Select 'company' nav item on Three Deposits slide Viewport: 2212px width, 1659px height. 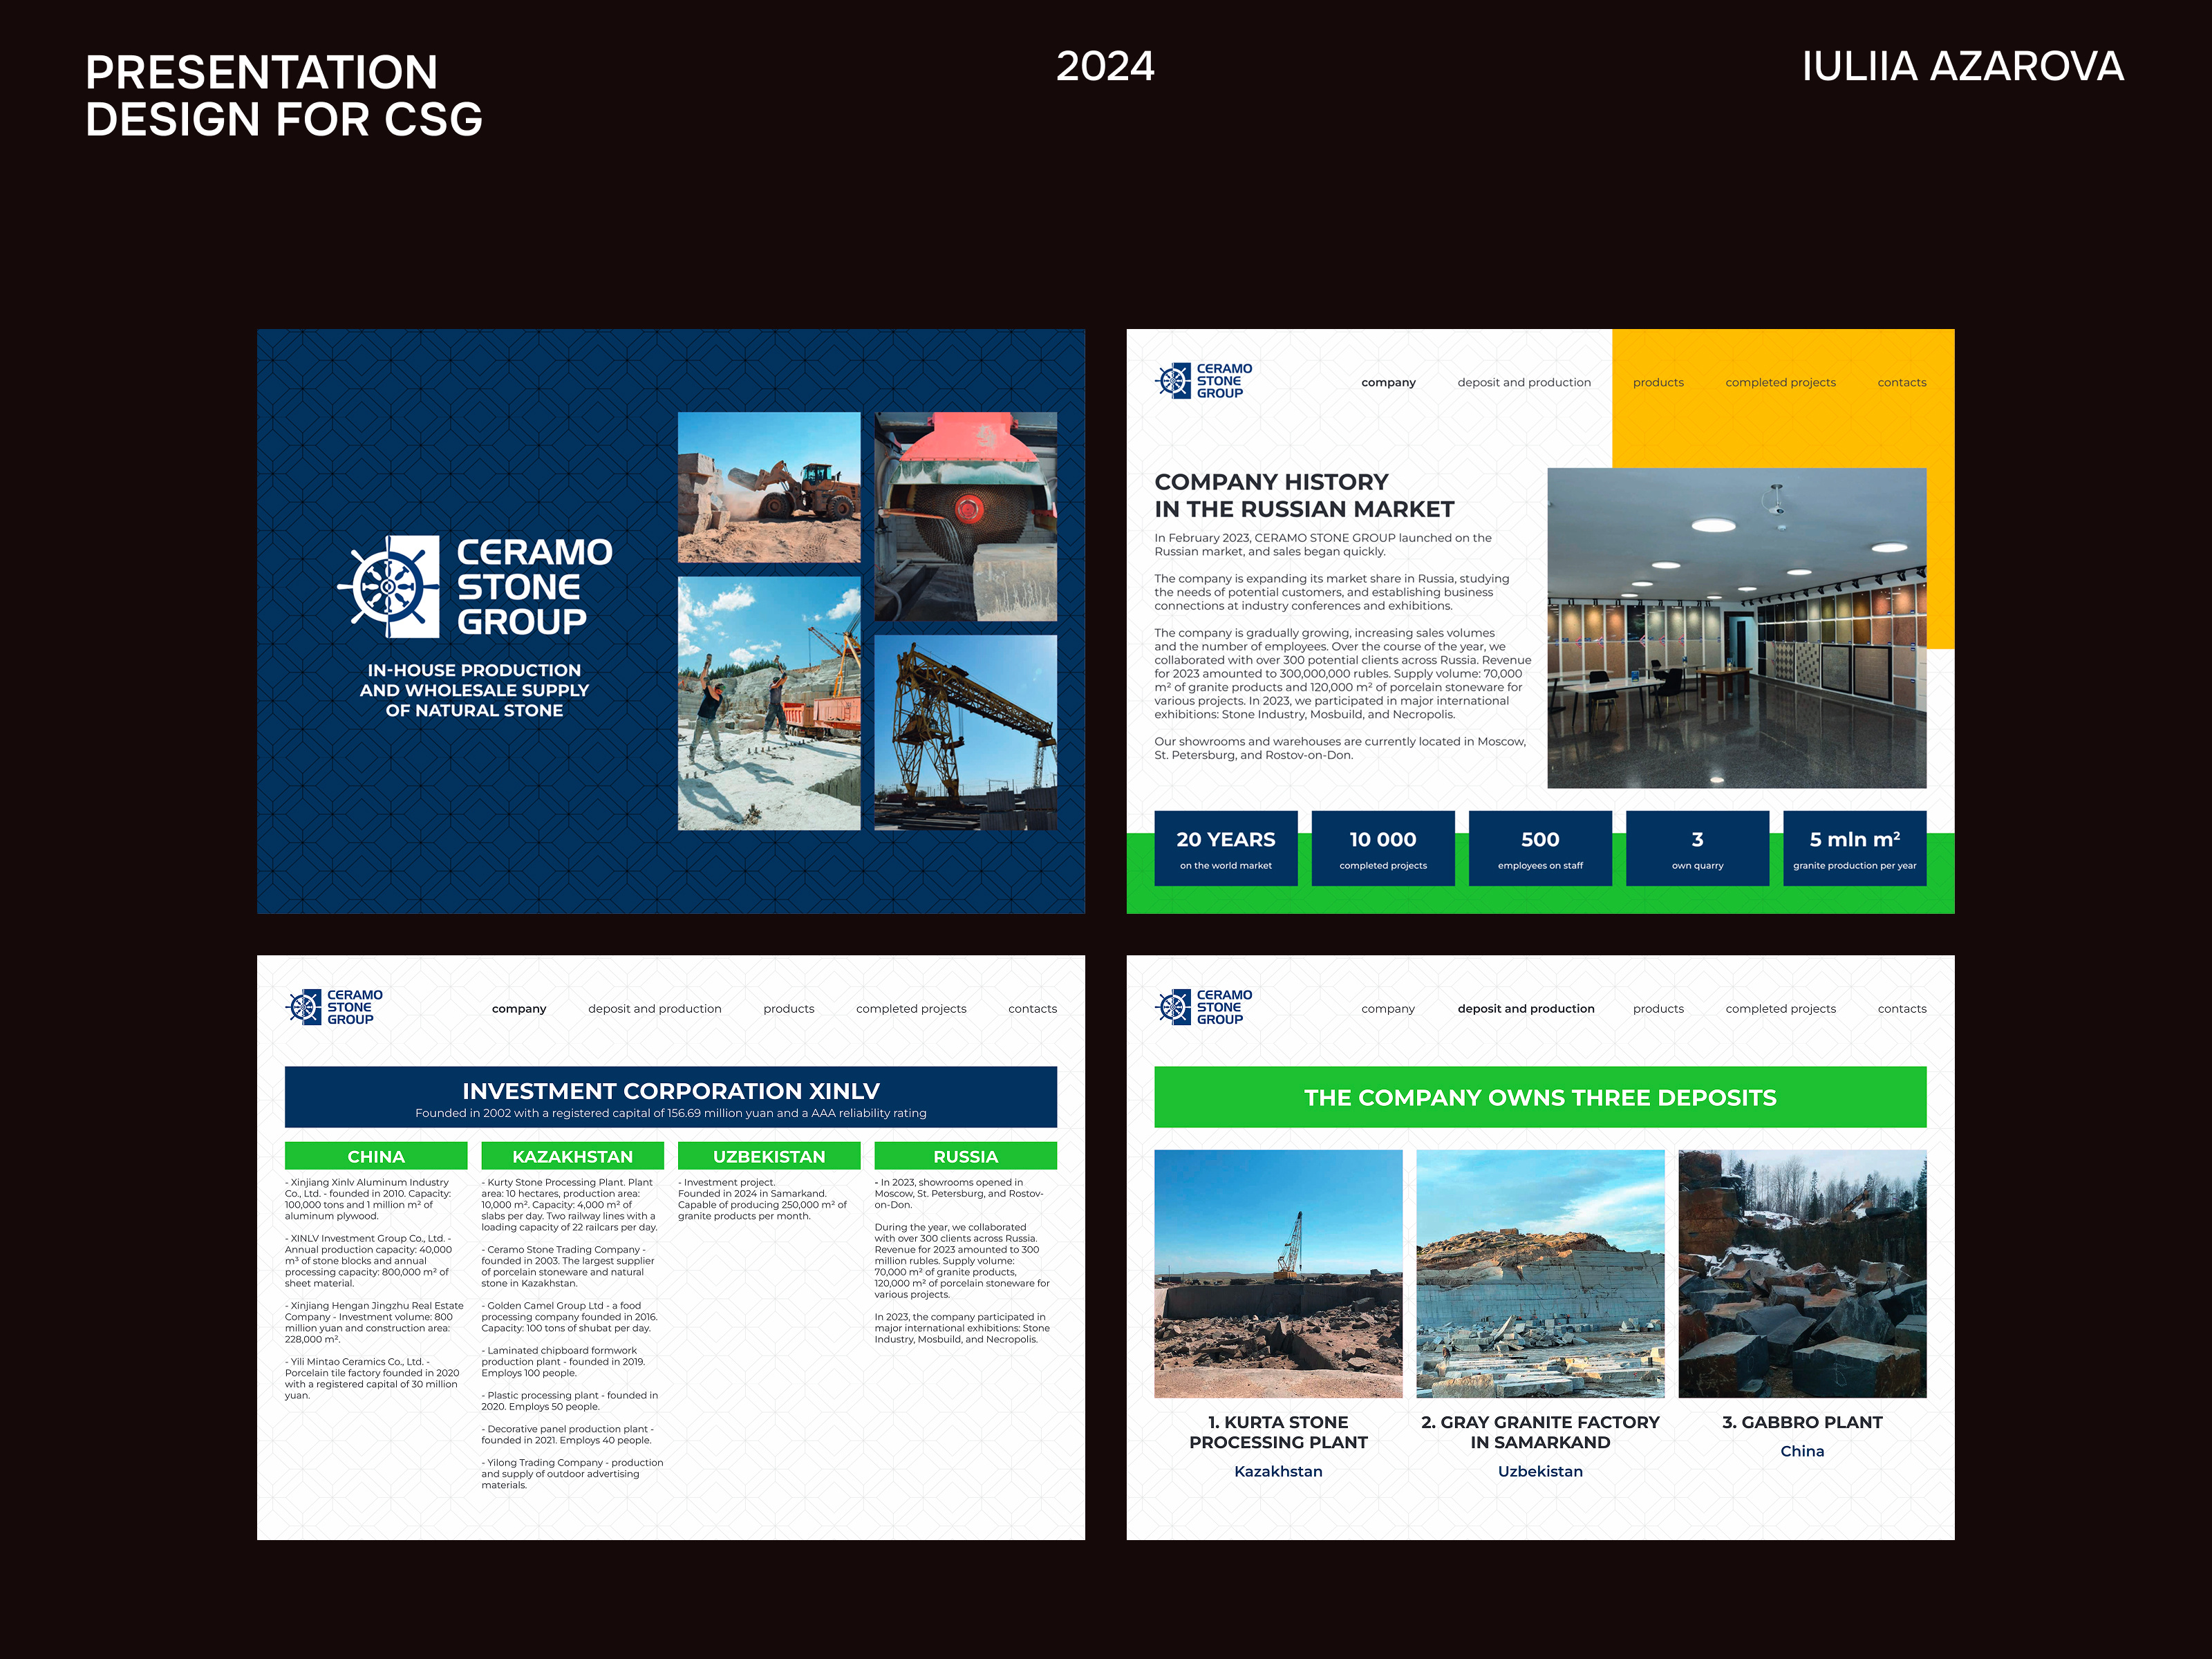1388,1009
